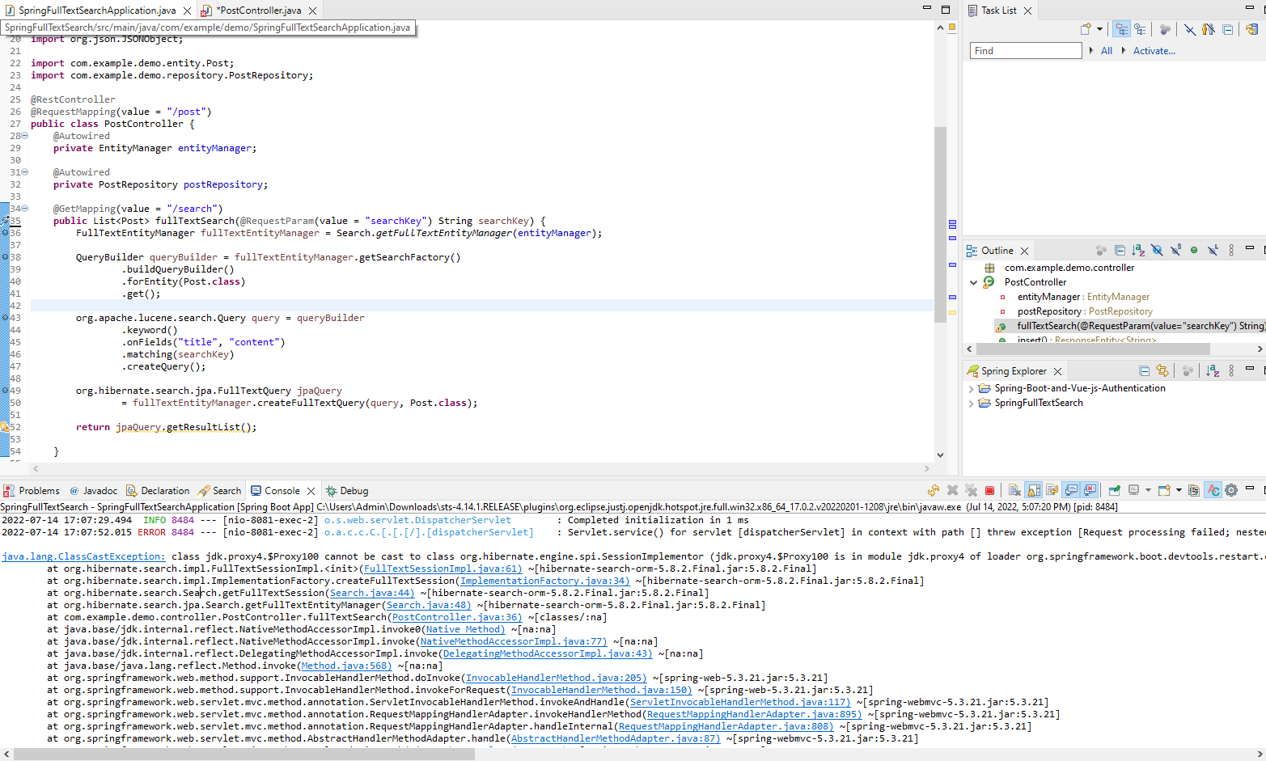Open Spring Explorer View Menu
The image size is (1266, 761).
[x=1231, y=371]
